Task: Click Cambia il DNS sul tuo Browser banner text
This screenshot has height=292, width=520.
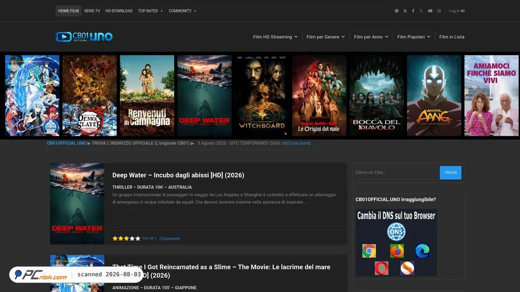Action: tap(396, 216)
